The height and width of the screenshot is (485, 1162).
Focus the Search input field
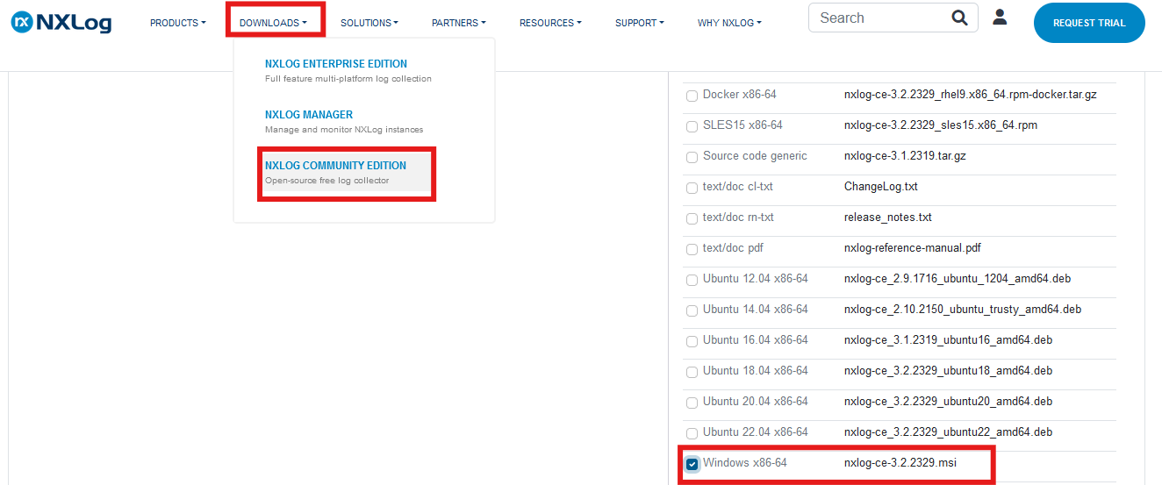point(878,18)
